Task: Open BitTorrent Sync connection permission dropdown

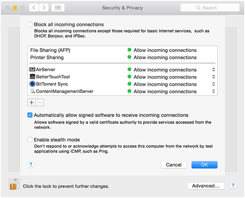Action: [213, 84]
